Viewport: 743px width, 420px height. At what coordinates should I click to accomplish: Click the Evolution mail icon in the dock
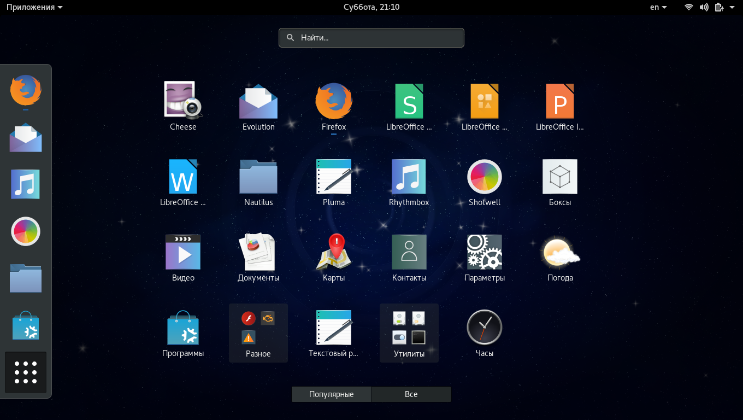[26, 137]
